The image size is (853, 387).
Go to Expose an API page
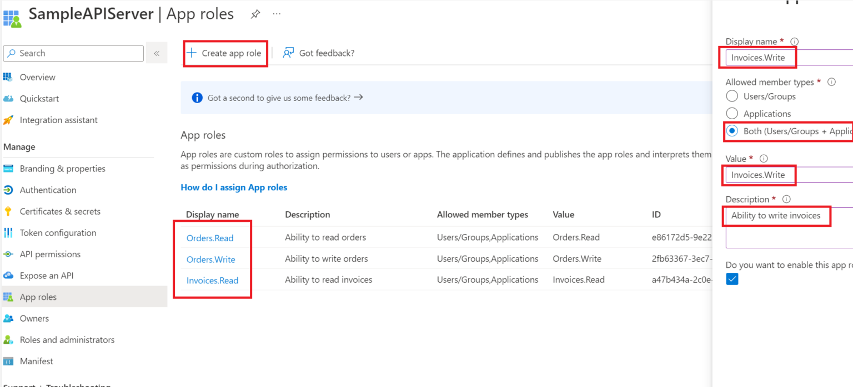tap(47, 276)
